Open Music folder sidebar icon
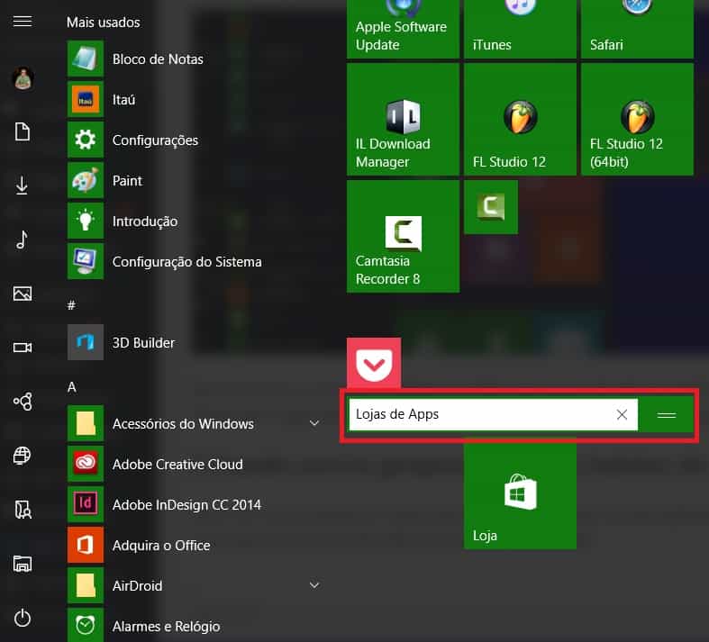Screen dimensions: 709x642 (x=22, y=240)
